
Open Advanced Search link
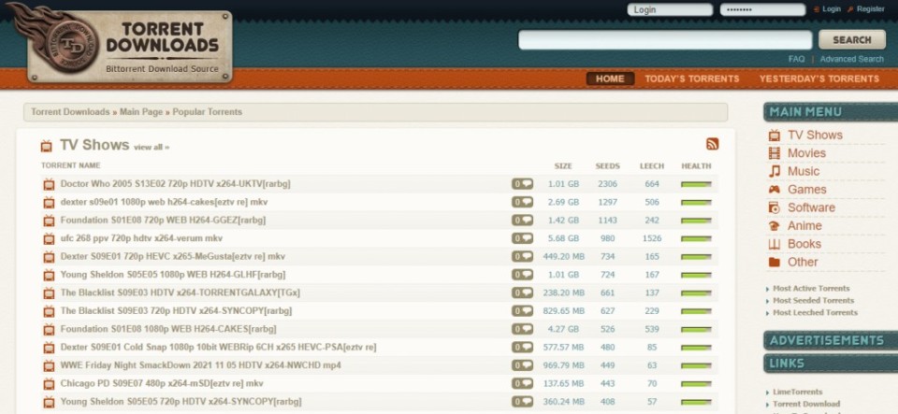click(x=851, y=59)
